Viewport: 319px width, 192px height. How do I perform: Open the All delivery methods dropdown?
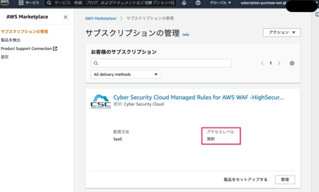click(x=126, y=74)
